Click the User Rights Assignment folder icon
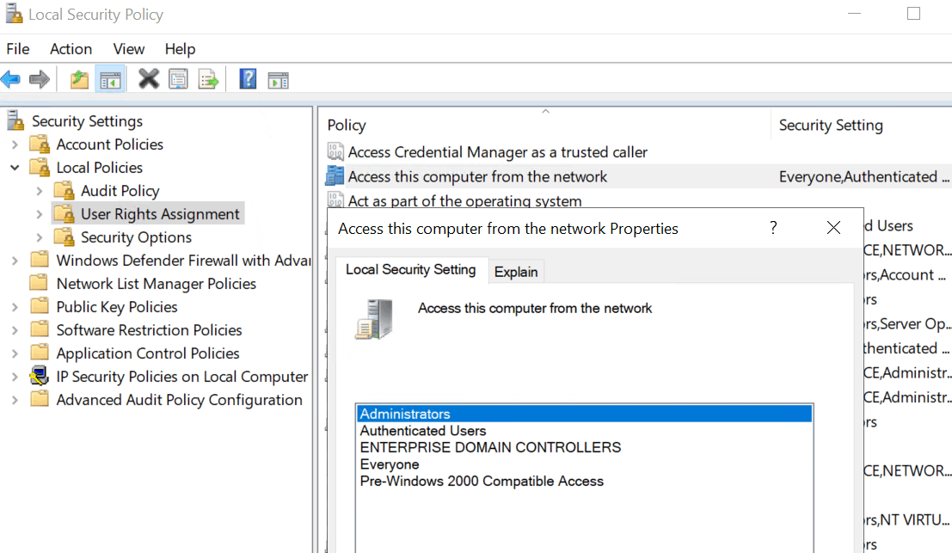 coord(64,213)
